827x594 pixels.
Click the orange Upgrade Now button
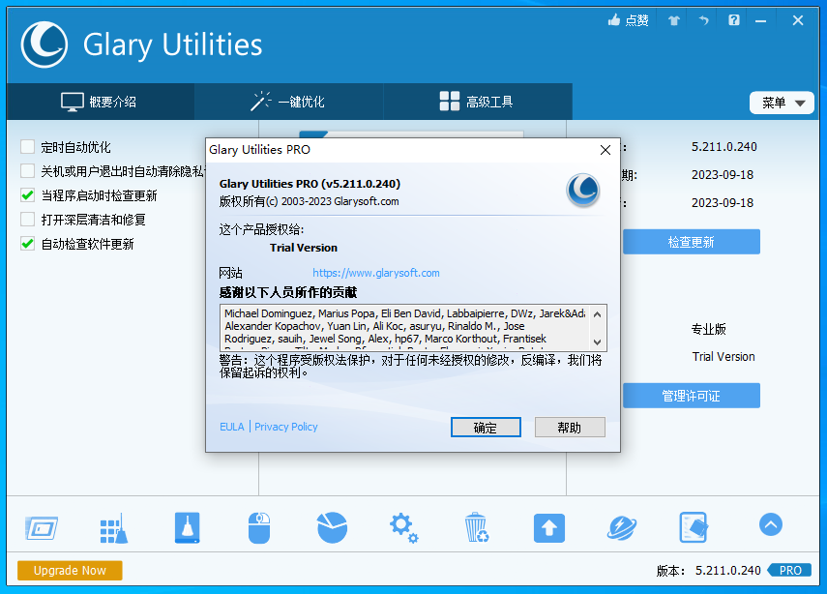[70, 571]
